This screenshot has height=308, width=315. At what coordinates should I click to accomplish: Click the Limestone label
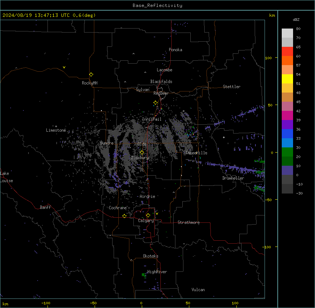[x=56, y=130]
